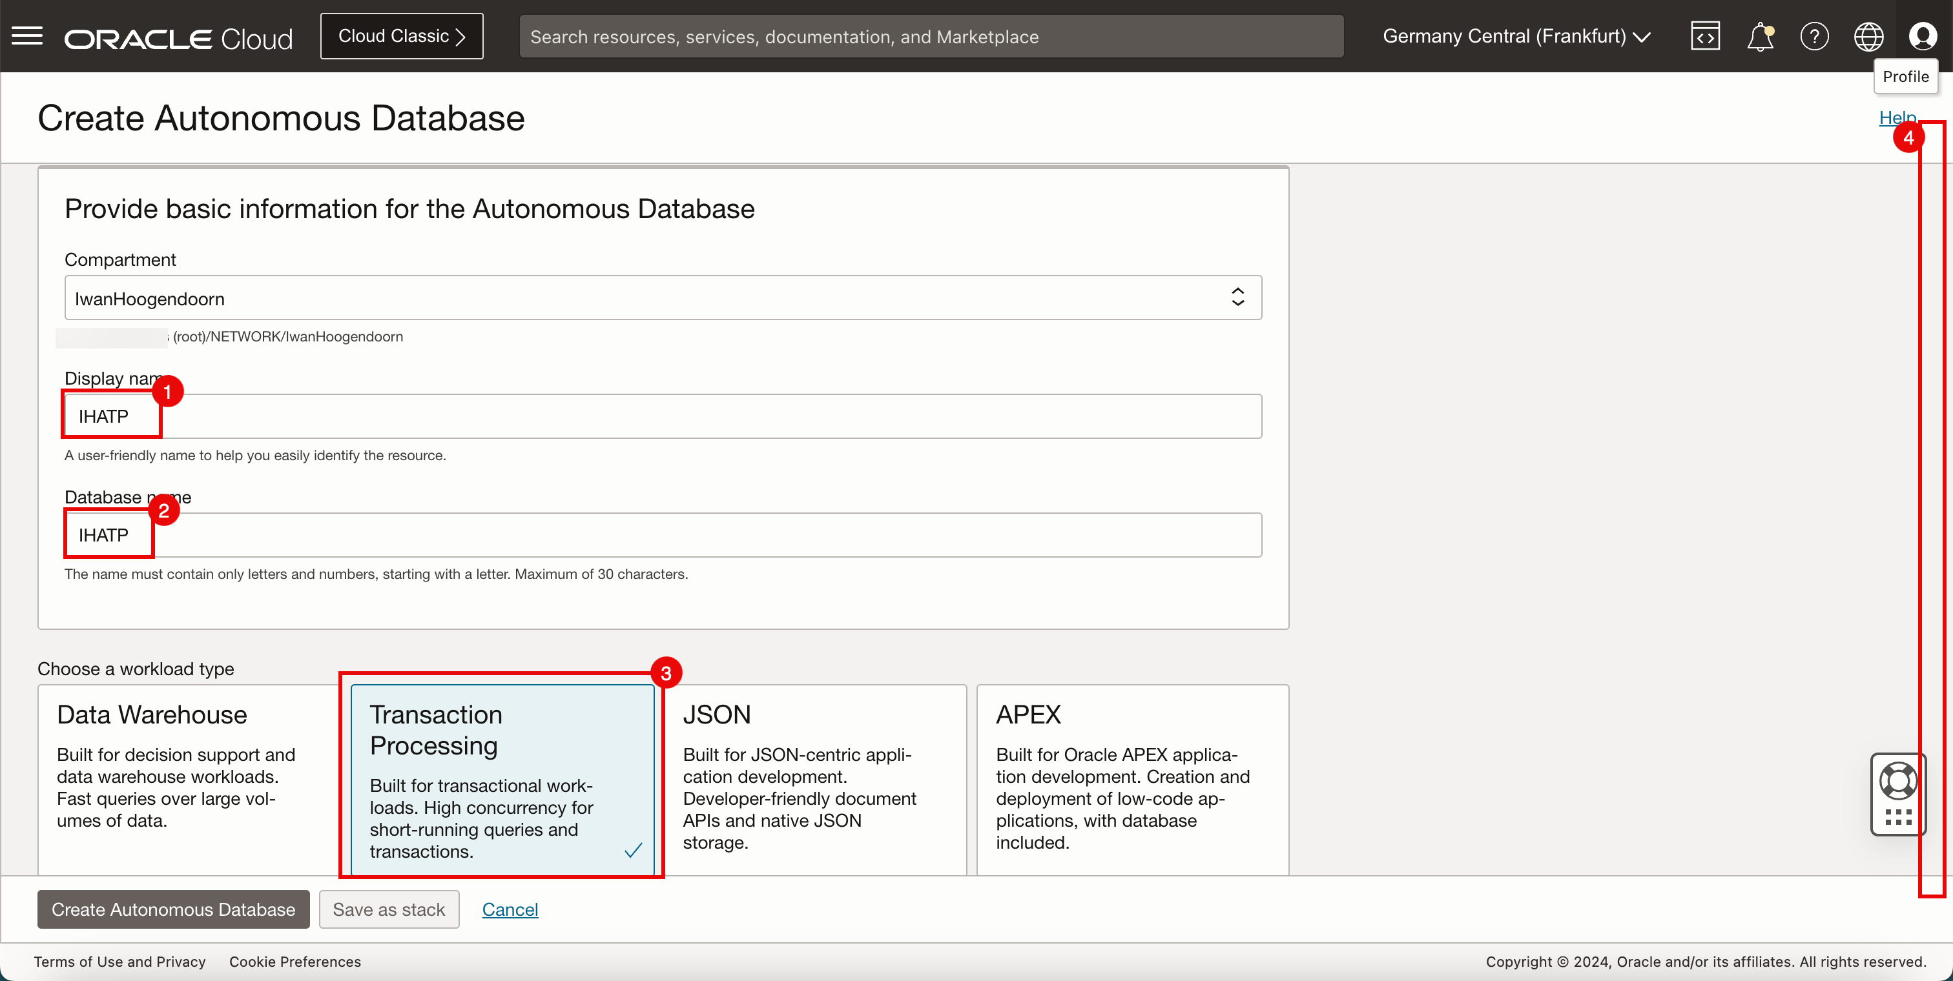Click the dots grid under lifebuoy
1953x981 pixels.
[1897, 816]
